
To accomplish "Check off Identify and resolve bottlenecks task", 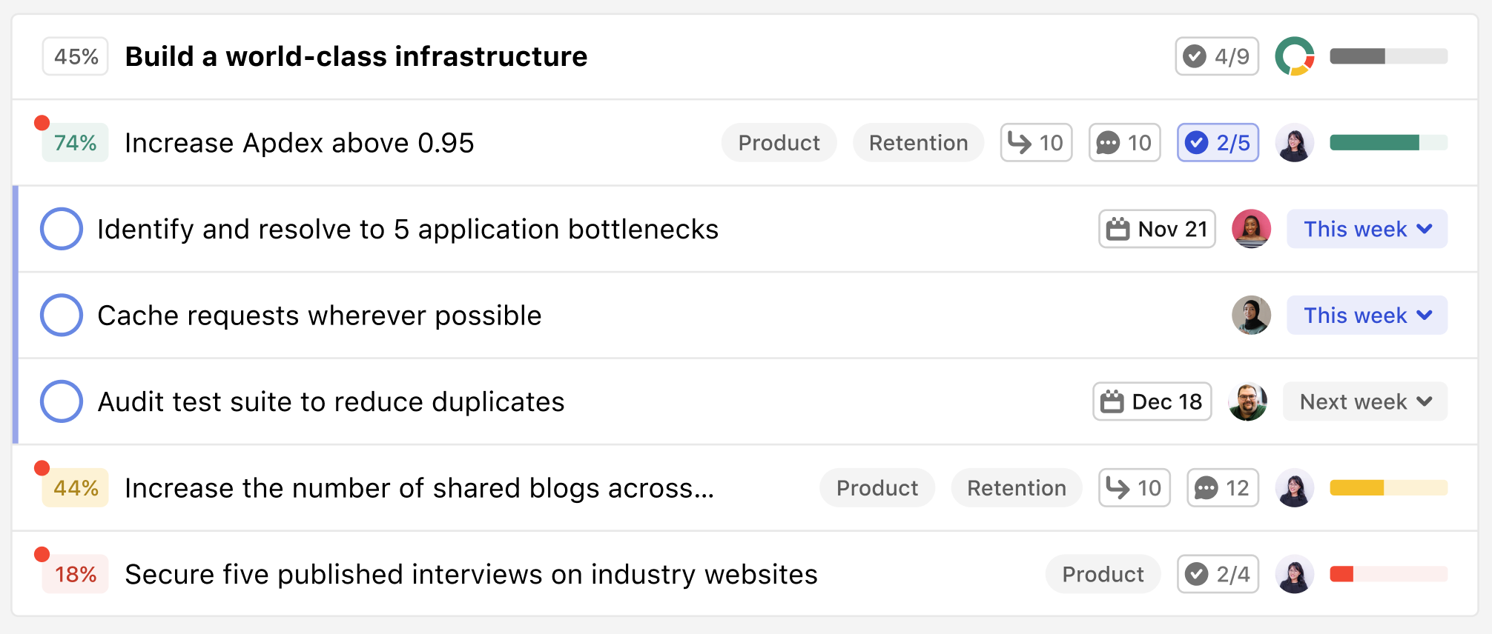I will [x=62, y=229].
